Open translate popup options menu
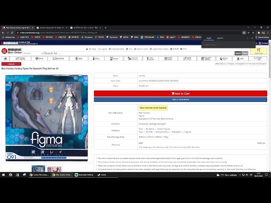The width and height of the screenshot is (271, 203). [x=248, y=38]
